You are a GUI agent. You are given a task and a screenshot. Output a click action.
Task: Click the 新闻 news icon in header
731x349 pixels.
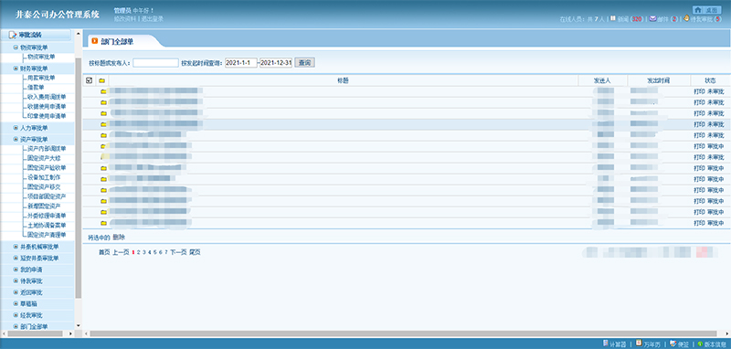[x=613, y=18]
